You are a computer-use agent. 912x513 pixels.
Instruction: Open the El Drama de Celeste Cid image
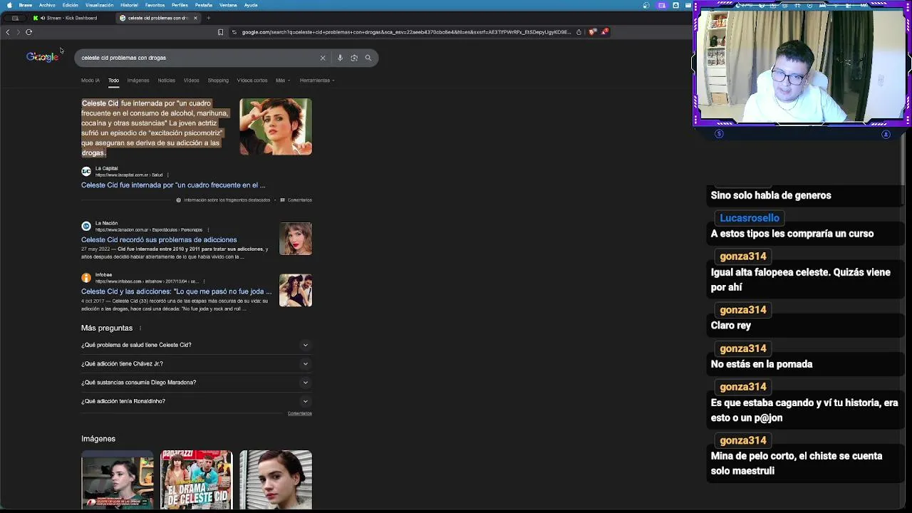(197, 480)
